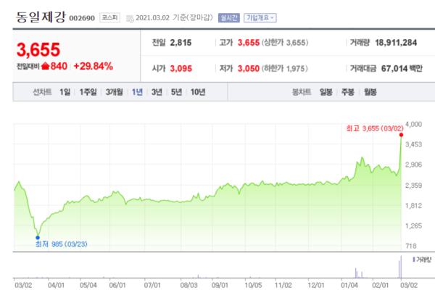Viewport: 435px width, 298px height.
Task: Switch to the 3개월 chart range
Action: [114, 92]
